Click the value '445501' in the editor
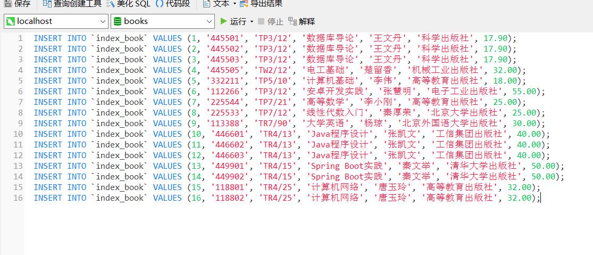 click(225, 38)
